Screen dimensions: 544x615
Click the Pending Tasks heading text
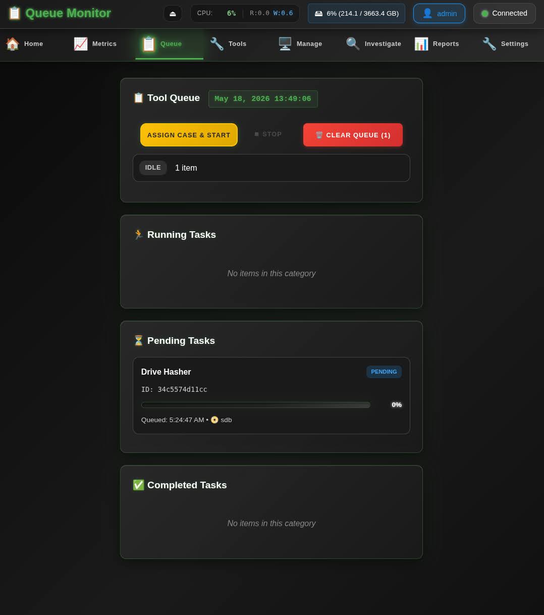181,341
